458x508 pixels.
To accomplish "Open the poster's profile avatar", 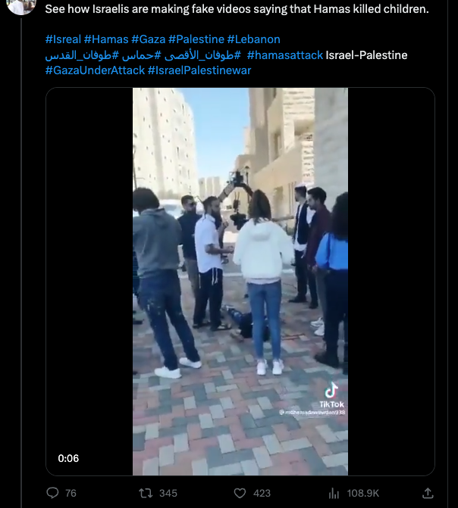I will click(20, 7).
